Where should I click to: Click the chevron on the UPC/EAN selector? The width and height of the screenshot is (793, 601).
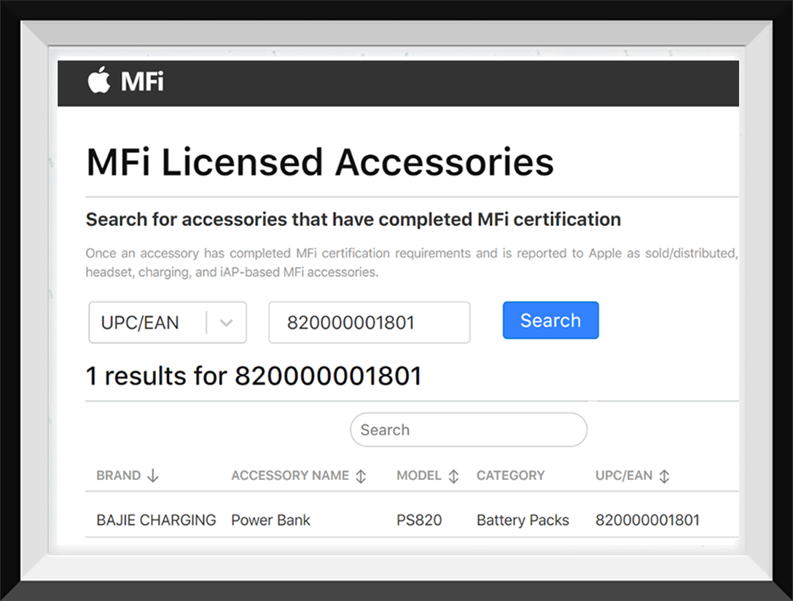[226, 322]
